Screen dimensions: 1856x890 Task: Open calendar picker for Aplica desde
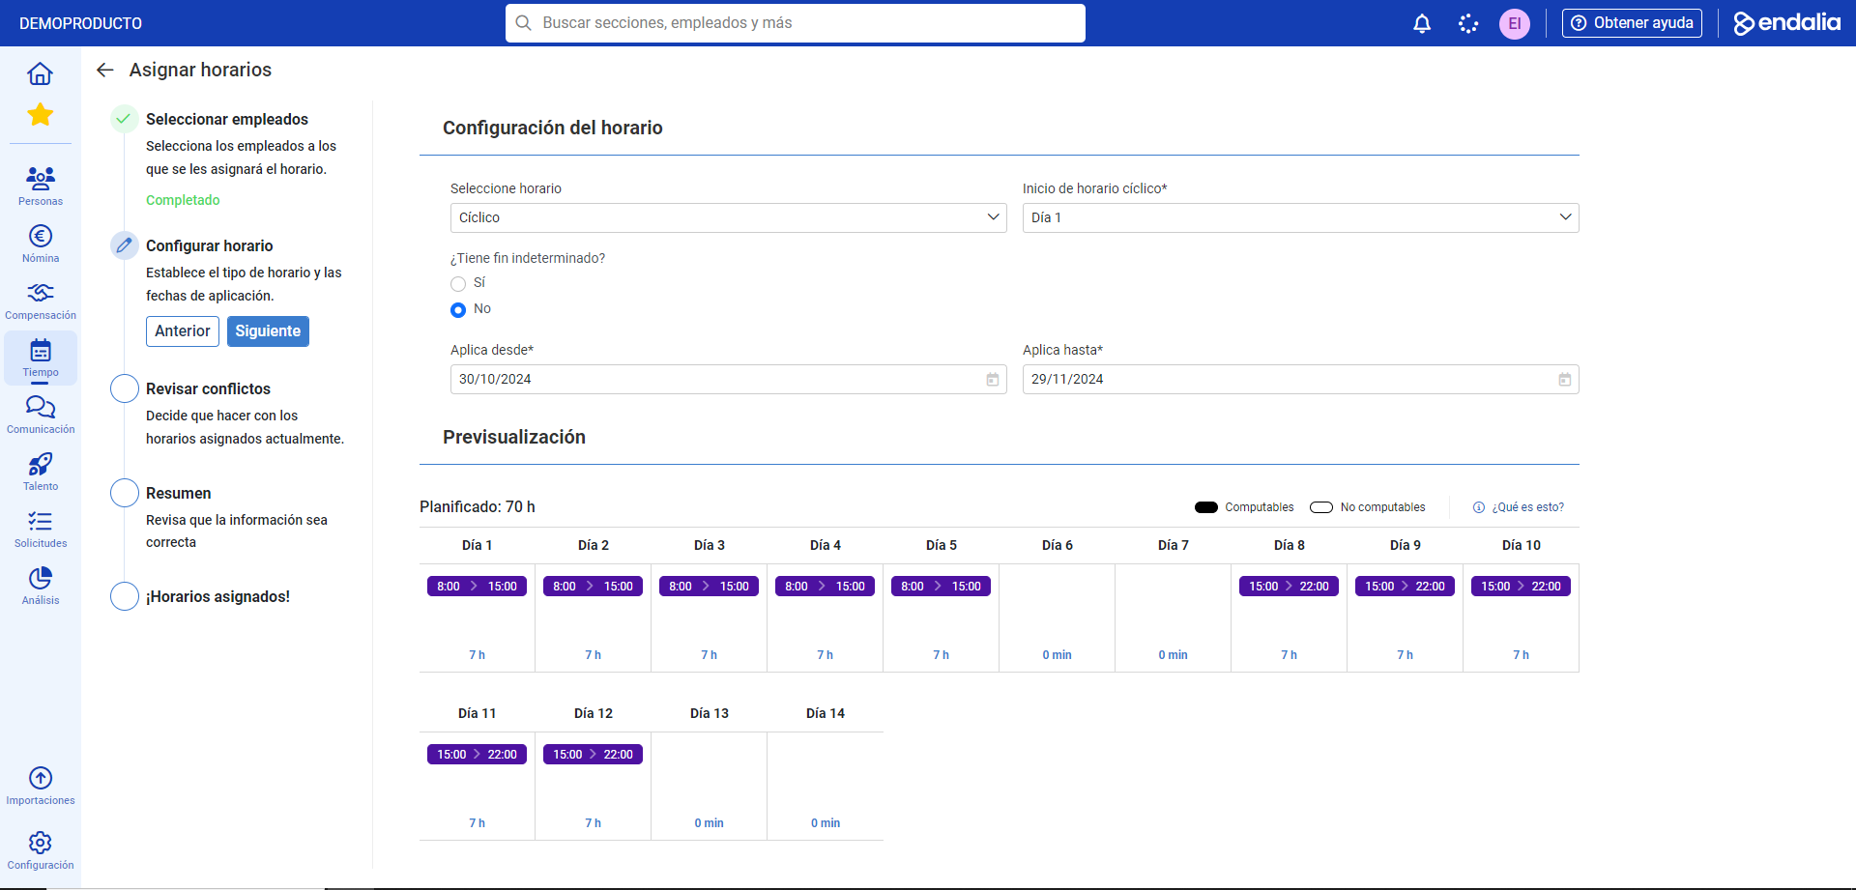click(993, 380)
